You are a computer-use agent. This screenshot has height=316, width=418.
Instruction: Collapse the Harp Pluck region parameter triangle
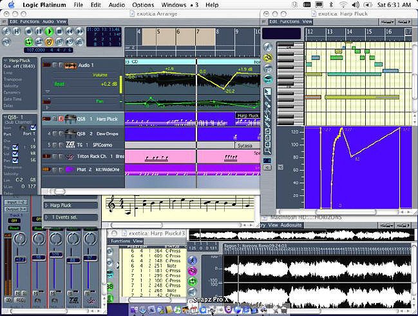coord(6,61)
